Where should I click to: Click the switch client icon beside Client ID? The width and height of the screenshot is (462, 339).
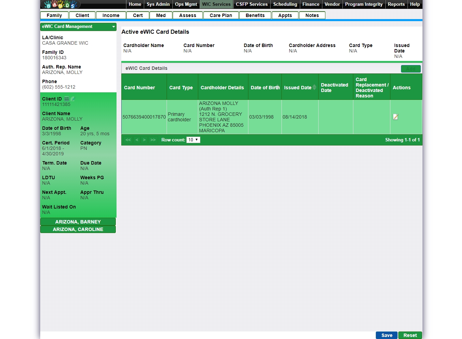[x=67, y=99]
